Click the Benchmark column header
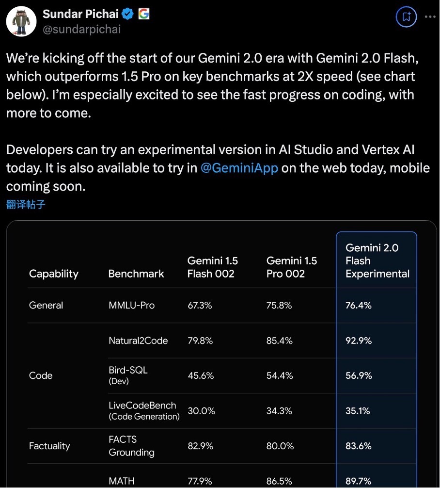The image size is (440, 488). 136,274
